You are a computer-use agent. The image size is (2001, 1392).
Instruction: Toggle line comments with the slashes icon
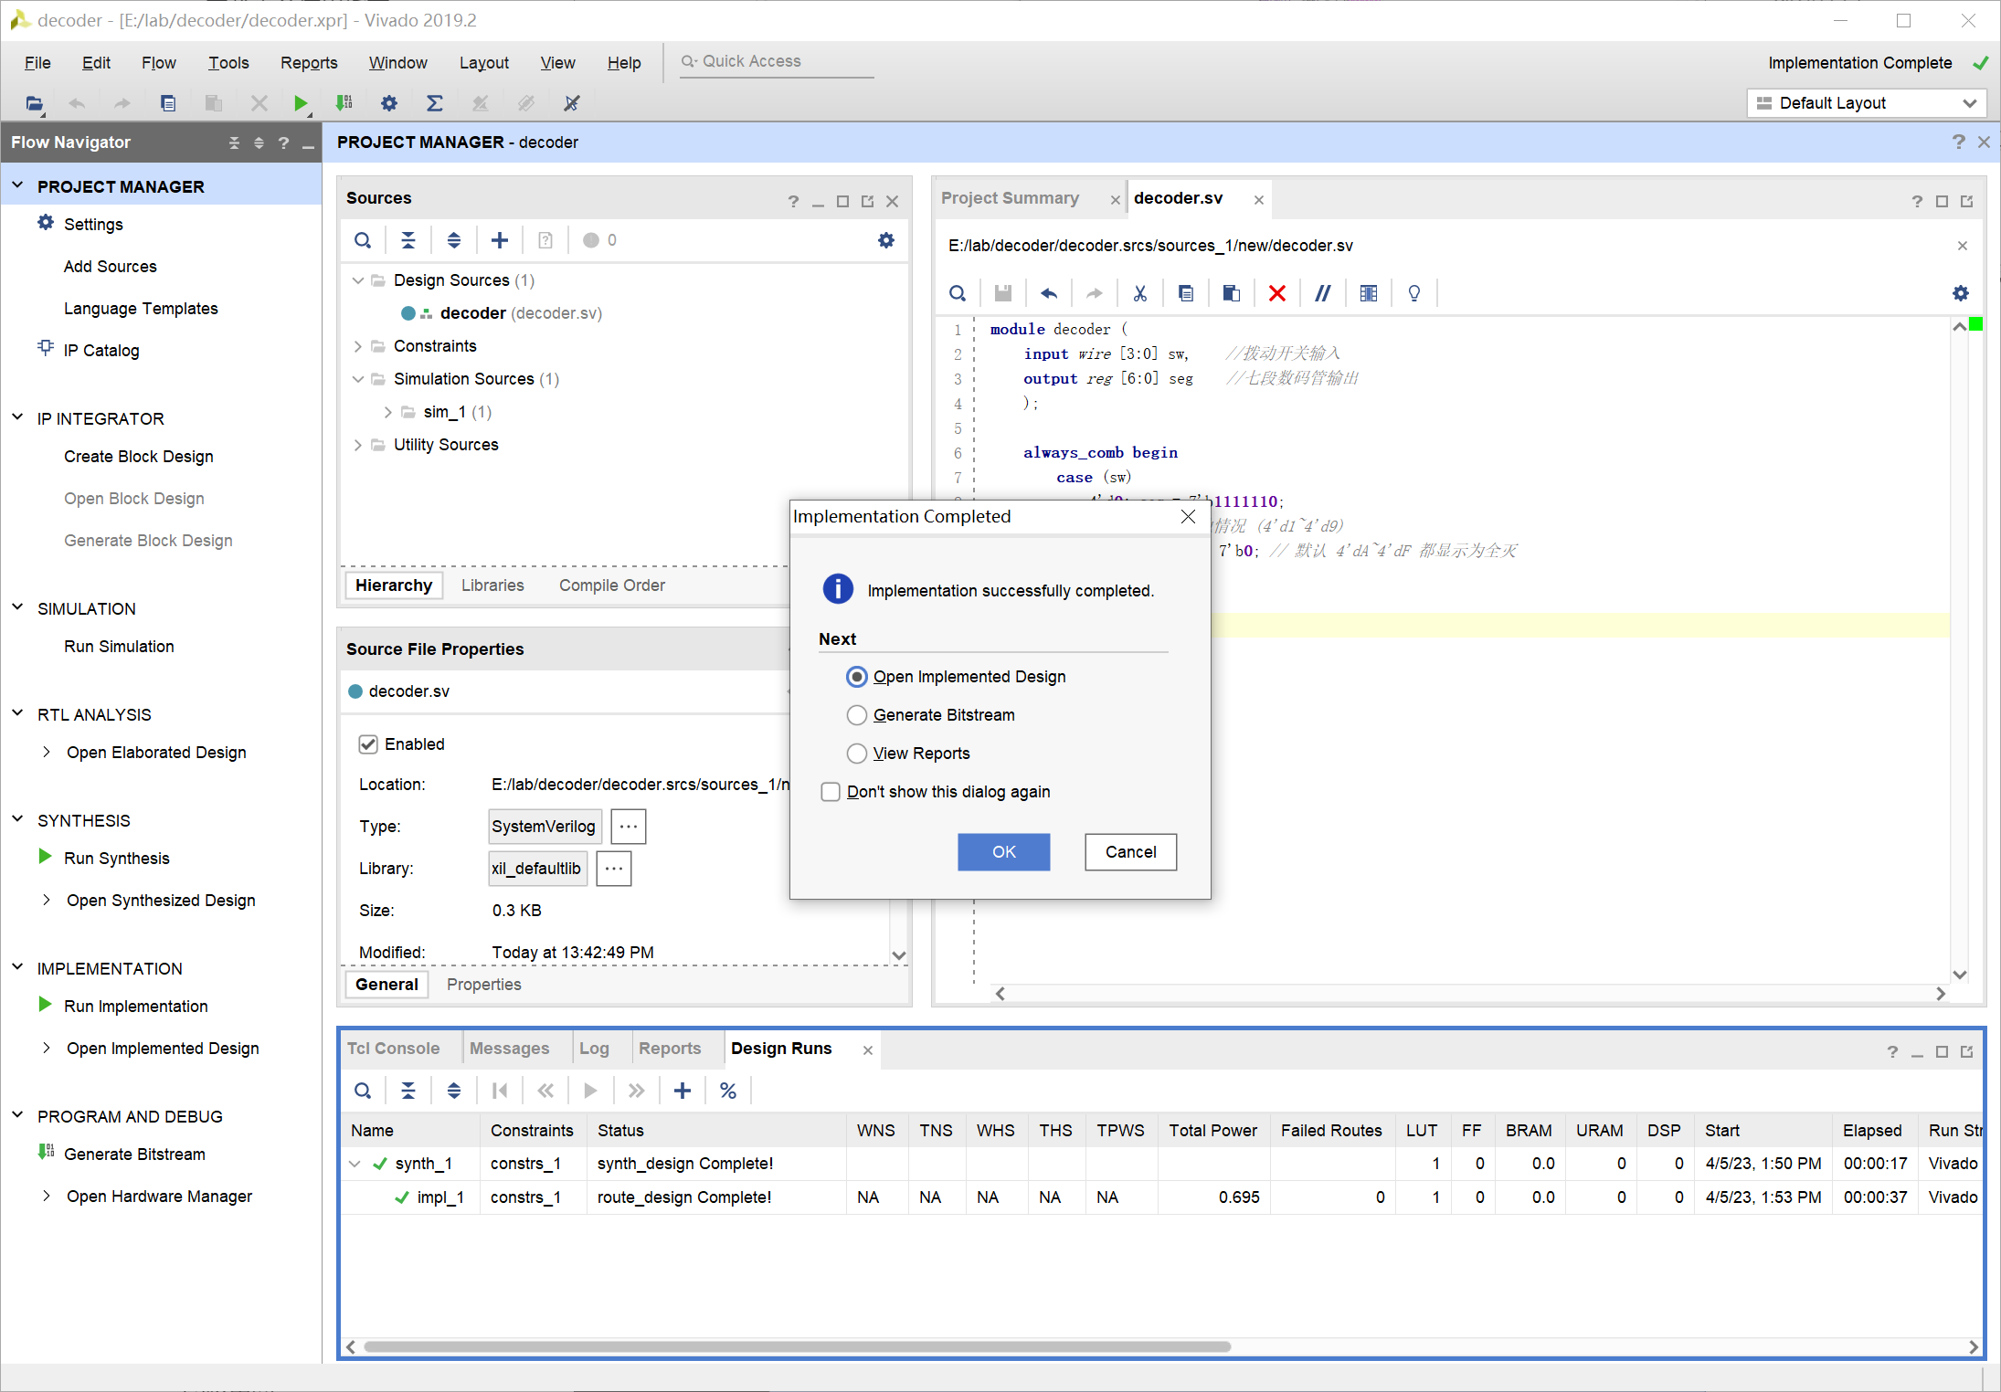(1322, 293)
